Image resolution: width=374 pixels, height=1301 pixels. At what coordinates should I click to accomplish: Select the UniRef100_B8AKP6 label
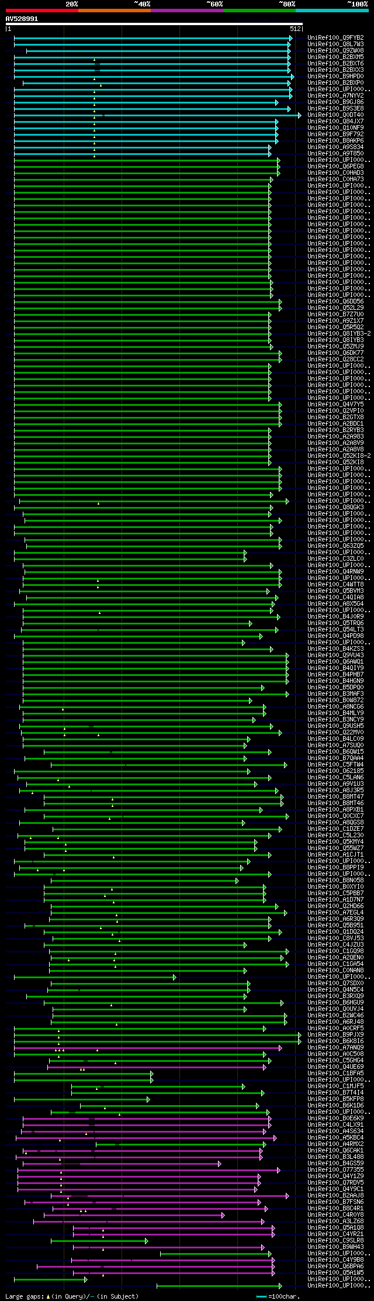click(335, 141)
